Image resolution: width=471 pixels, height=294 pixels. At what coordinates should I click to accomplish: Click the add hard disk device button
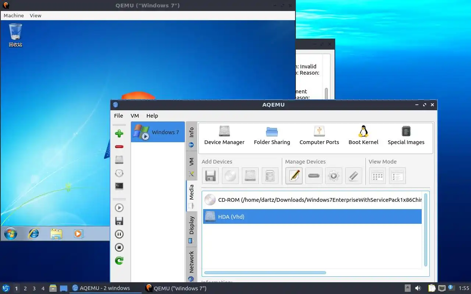pyautogui.click(x=250, y=176)
